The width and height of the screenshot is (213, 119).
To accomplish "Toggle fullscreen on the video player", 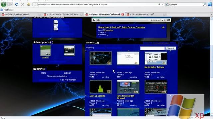I will point(168,20).
